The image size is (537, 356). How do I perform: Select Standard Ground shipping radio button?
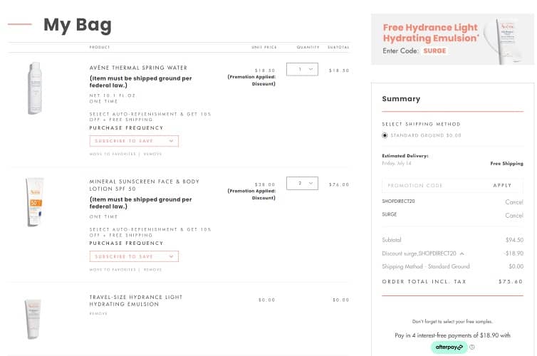[x=385, y=135]
